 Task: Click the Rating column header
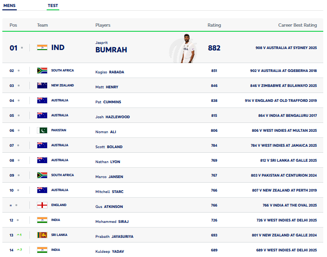click(214, 25)
